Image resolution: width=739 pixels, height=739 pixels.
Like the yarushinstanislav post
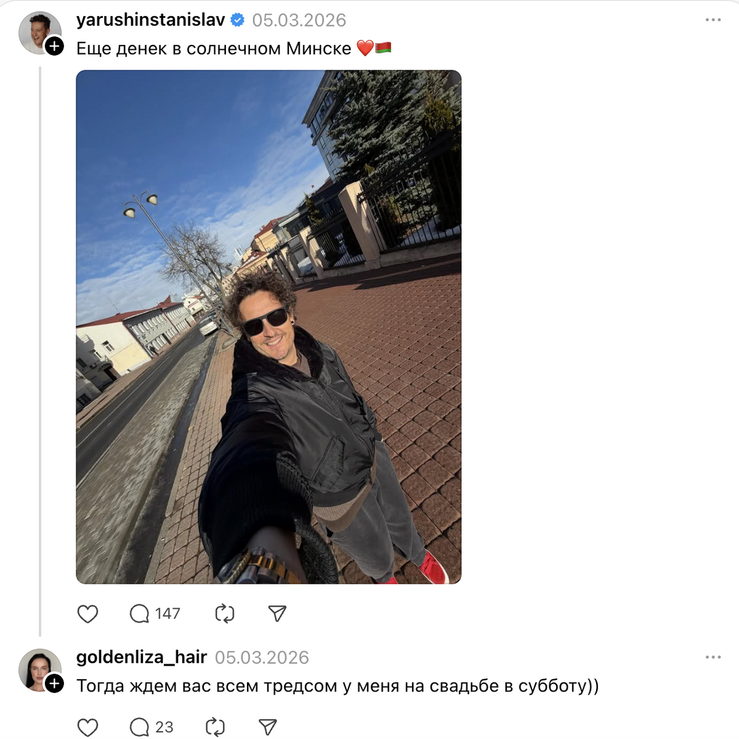point(87,614)
